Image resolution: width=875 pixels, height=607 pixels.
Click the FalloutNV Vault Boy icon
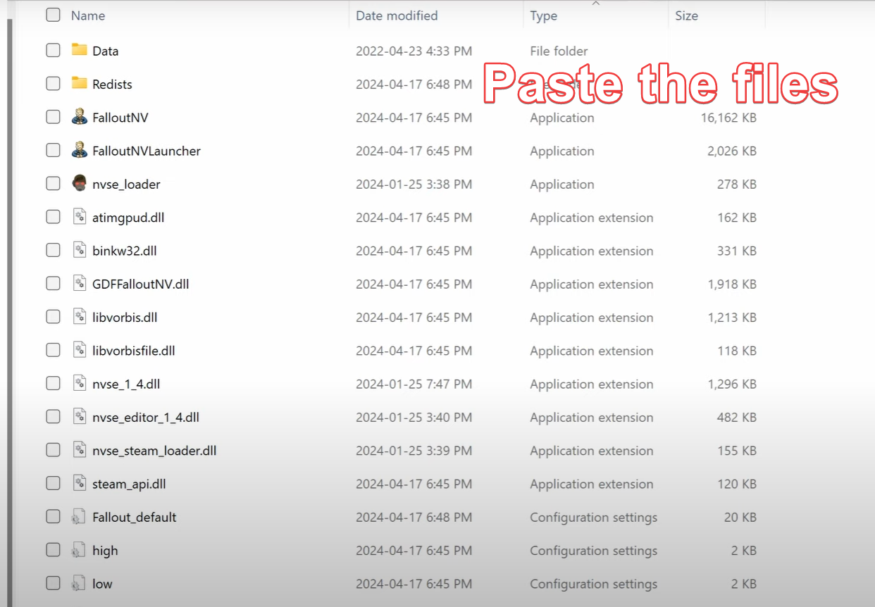pyautogui.click(x=80, y=117)
